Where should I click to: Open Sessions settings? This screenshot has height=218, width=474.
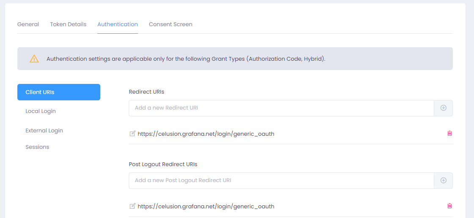[x=37, y=147]
